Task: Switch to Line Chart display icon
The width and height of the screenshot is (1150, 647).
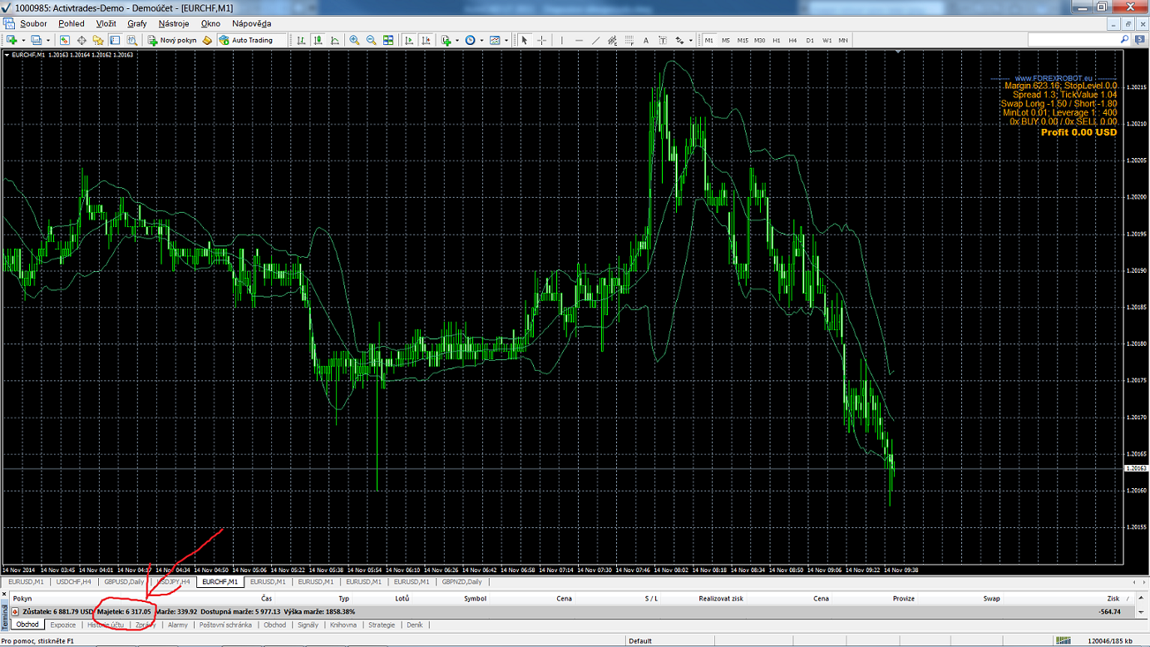Action: click(335, 40)
